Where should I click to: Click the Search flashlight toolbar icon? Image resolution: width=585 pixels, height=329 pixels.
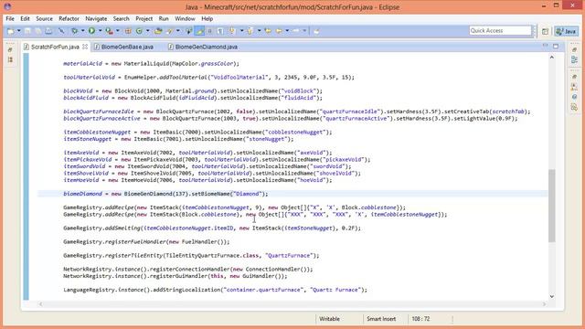pos(170,31)
